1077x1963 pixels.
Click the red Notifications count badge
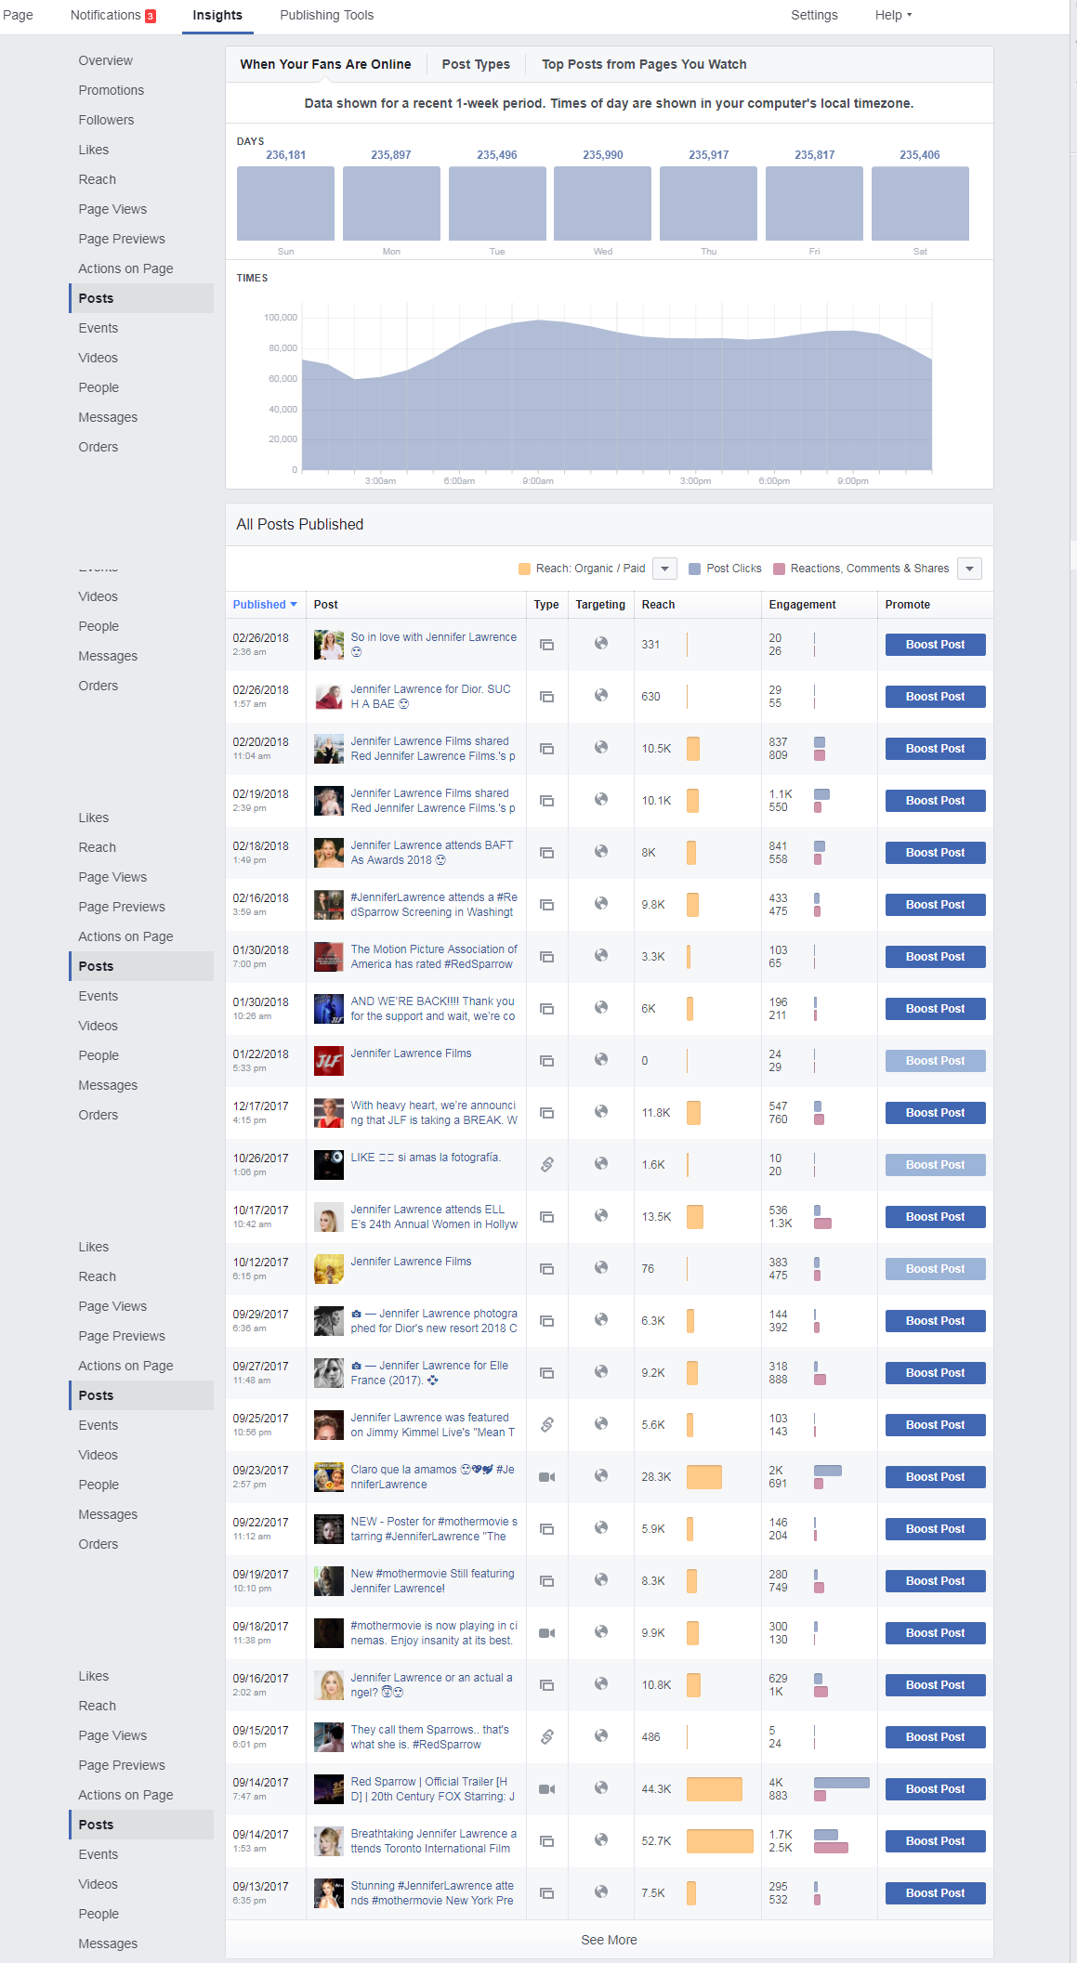pos(151,16)
